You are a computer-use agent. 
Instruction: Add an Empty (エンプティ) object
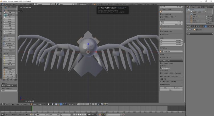[9, 76]
